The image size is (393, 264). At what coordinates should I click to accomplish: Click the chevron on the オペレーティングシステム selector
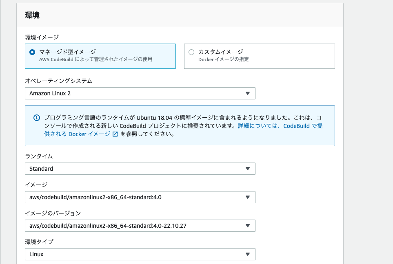point(248,93)
